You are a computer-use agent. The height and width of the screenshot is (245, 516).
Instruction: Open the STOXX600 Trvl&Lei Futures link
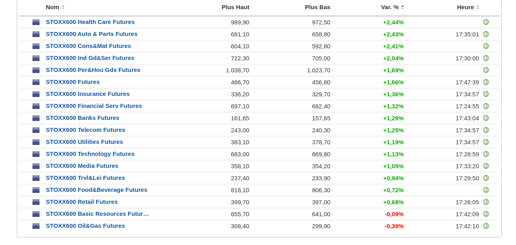tap(85, 178)
